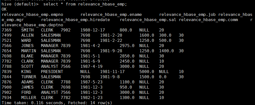Click employee number 7839 in KING row

pos(7,72)
